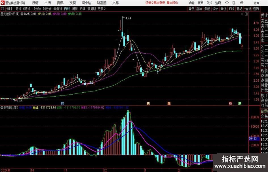The image size is (268, 172).
Task: Open the 资讯 menu
Action: pos(60,3)
